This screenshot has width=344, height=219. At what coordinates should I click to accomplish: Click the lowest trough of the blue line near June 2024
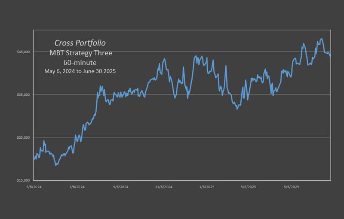click(56, 165)
